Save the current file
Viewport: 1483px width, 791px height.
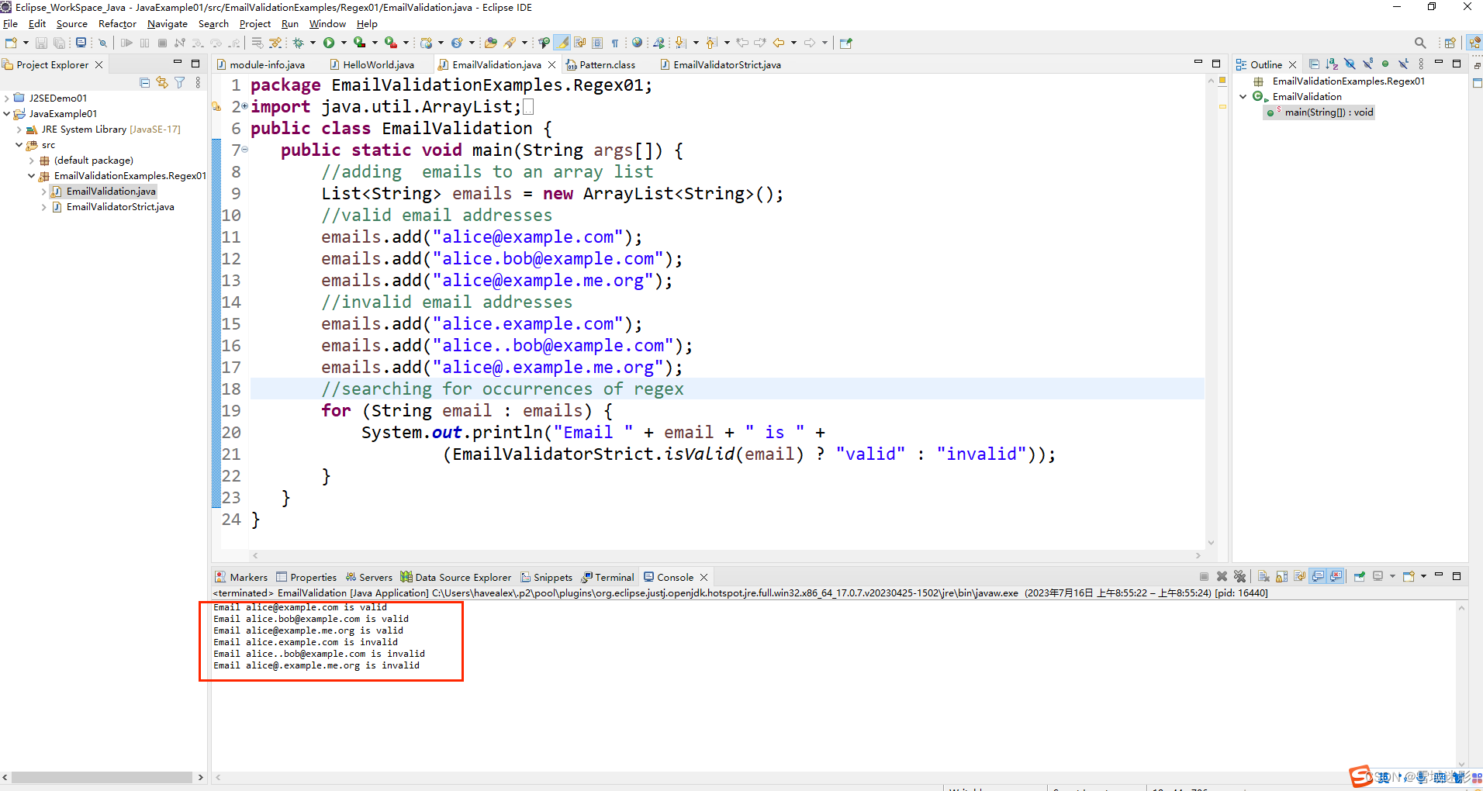tap(42, 43)
